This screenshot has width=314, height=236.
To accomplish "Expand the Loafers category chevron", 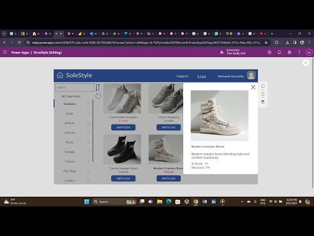I will pyautogui.click(x=88, y=180).
